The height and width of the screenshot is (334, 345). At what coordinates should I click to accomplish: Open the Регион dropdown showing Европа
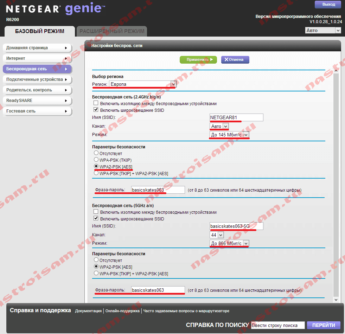(143, 84)
